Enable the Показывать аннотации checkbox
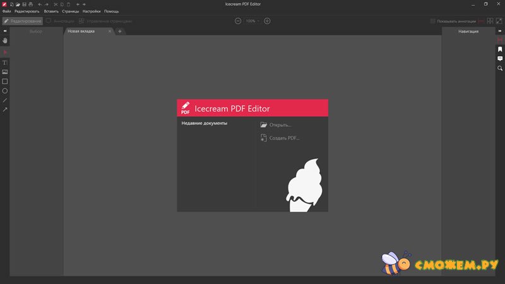 point(432,21)
